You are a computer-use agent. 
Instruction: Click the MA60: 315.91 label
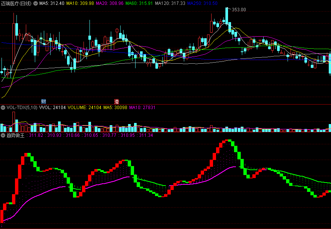(x=139, y=3)
